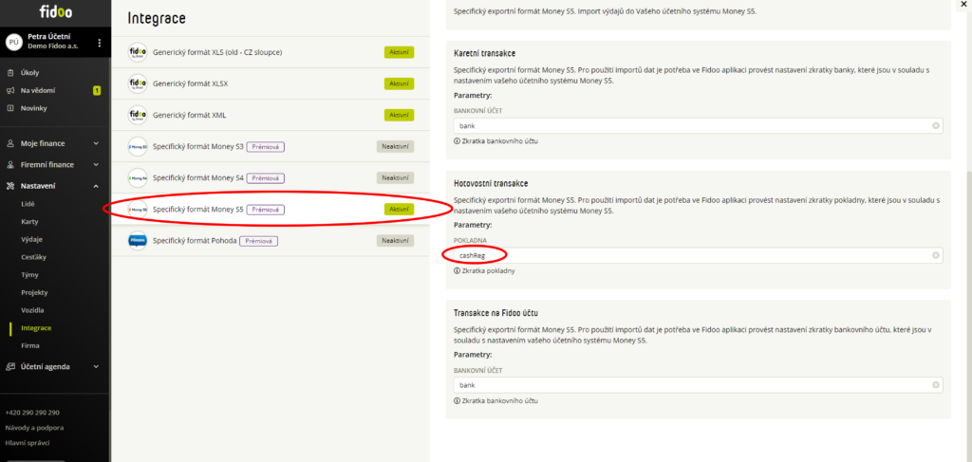Screen dimensions: 972x462
Task: Click the Úkoly clipboard icon
Action: point(9,72)
